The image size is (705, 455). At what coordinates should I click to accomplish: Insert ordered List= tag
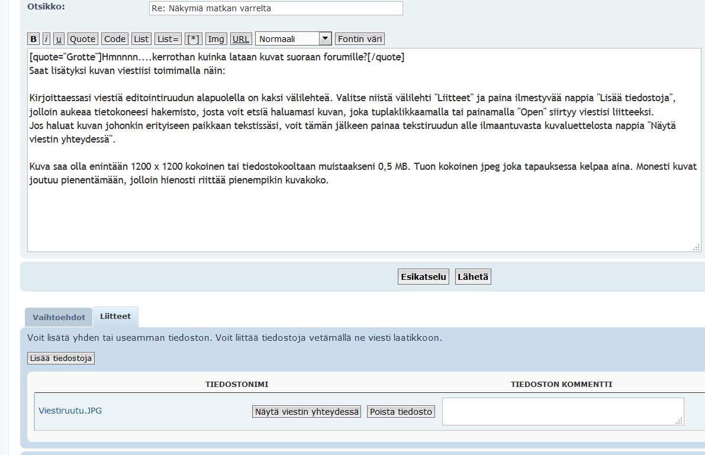[x=168, y=39]
